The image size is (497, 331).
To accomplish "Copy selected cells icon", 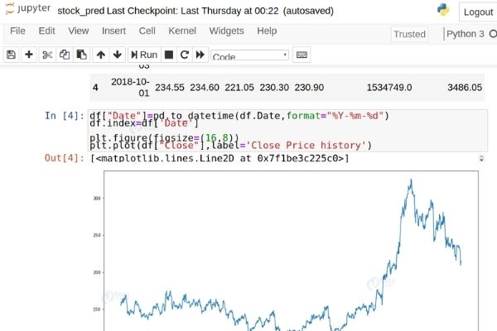I will coord(64,55).
